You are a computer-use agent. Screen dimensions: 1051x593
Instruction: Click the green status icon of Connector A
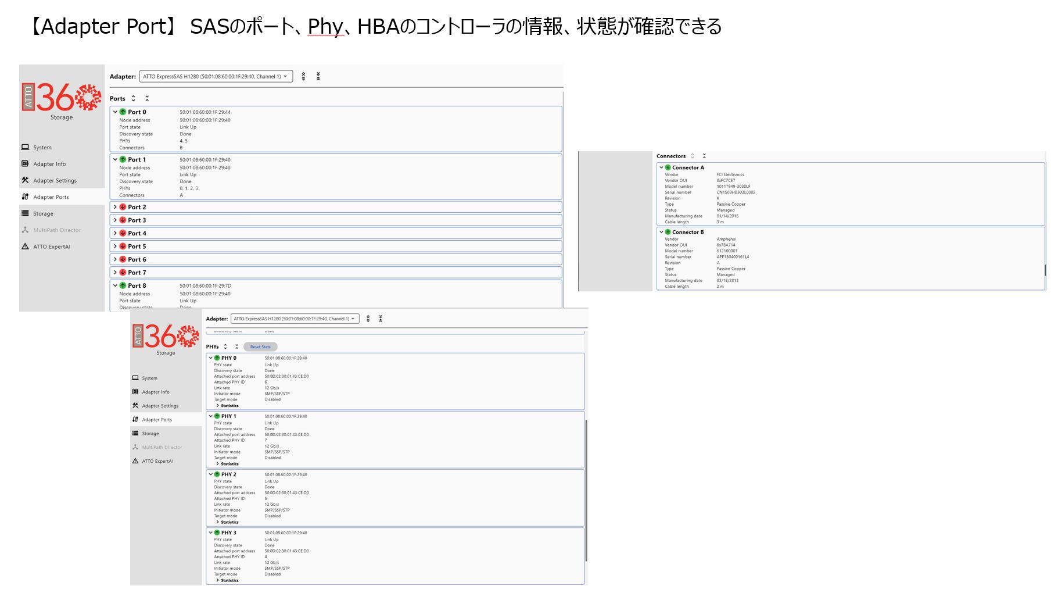pyautogui.click(x=668, y=168)
